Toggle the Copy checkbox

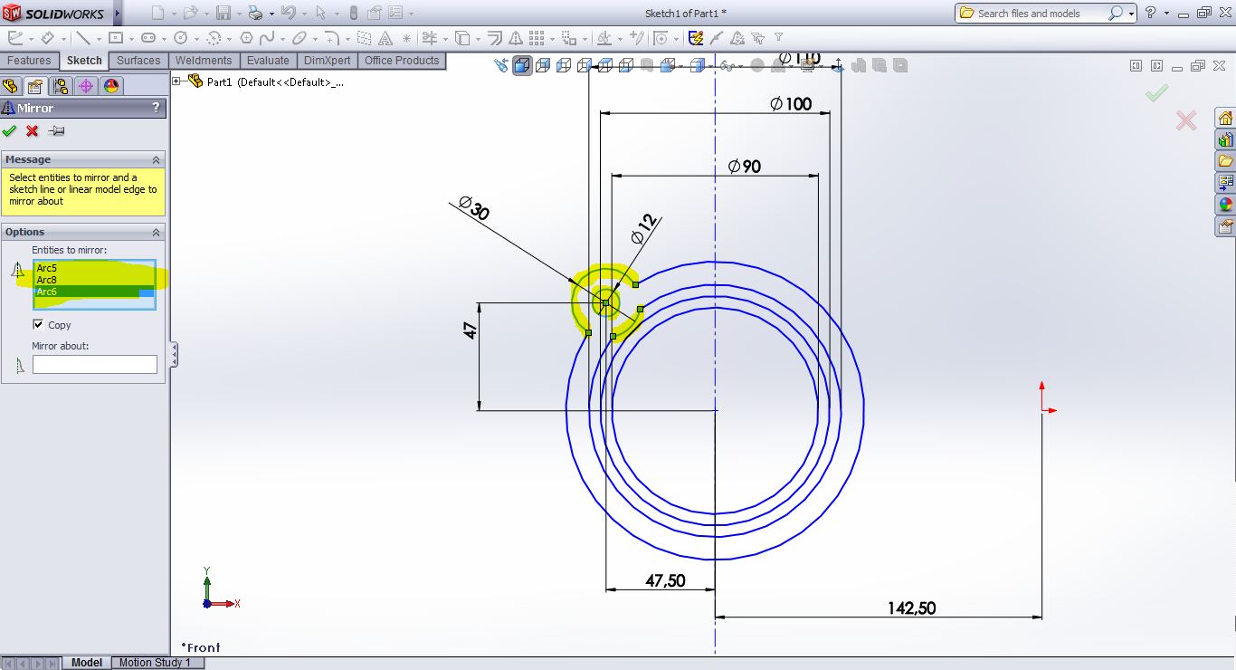[x=38, y=324]
